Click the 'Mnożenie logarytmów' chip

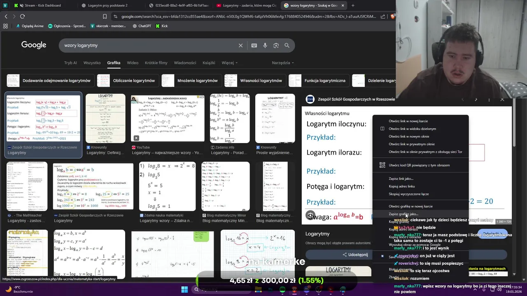[191, 81]
